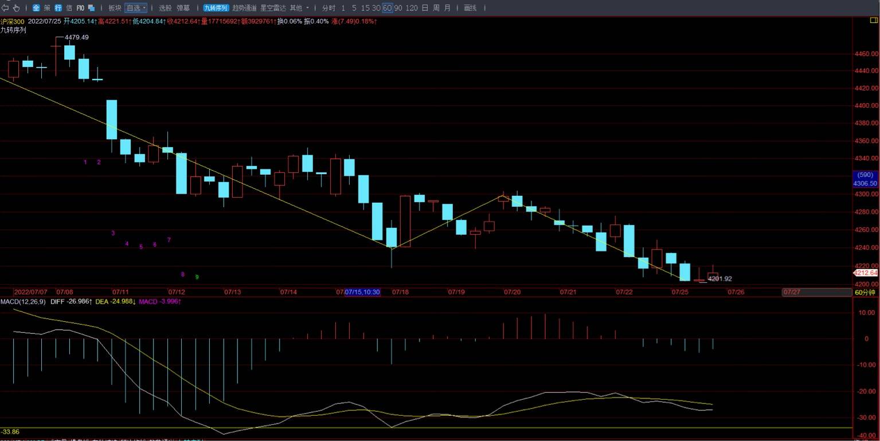The image size is (880, 441).
Task: Click the MACD -3.996 value
Action: 161,301
